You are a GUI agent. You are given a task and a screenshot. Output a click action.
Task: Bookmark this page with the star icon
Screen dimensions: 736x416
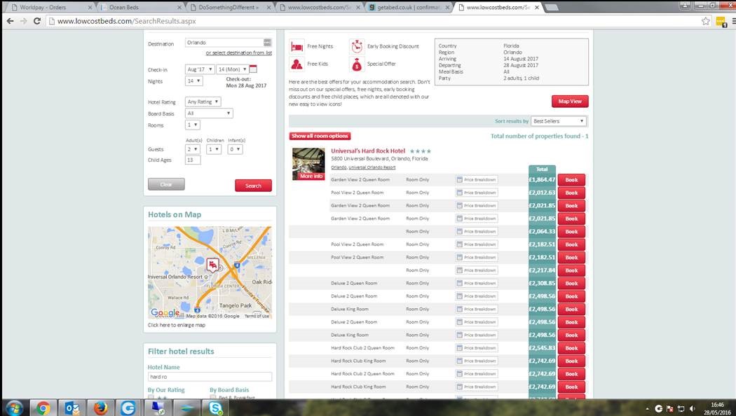tap(705, 21)
